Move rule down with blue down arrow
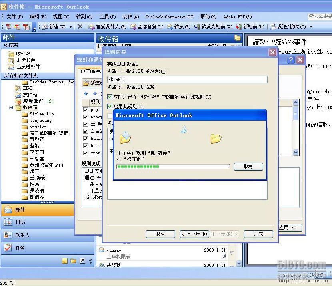The image size is (332, 286). [x=95, y=93]
